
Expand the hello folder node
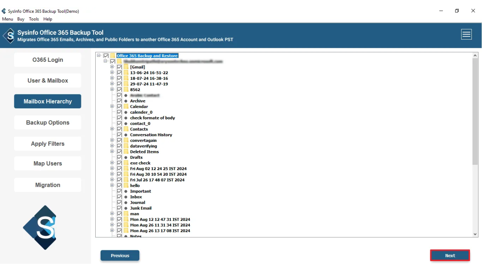click(112, 185)
